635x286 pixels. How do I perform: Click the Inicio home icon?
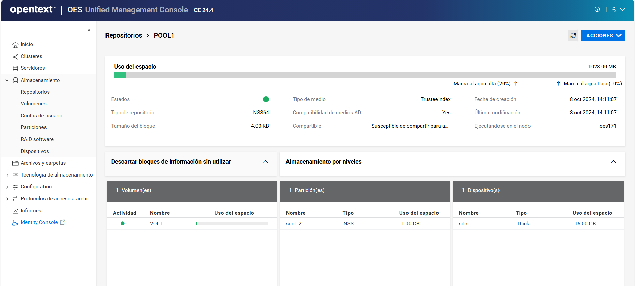(x=16, y=45)
